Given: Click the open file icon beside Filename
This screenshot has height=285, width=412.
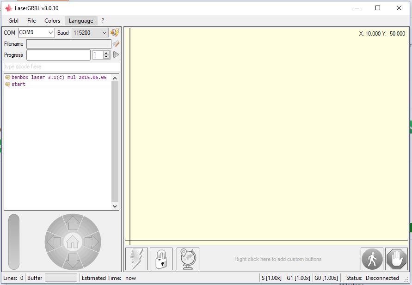Looking at the screenshot, I should [x=116, y=44].
